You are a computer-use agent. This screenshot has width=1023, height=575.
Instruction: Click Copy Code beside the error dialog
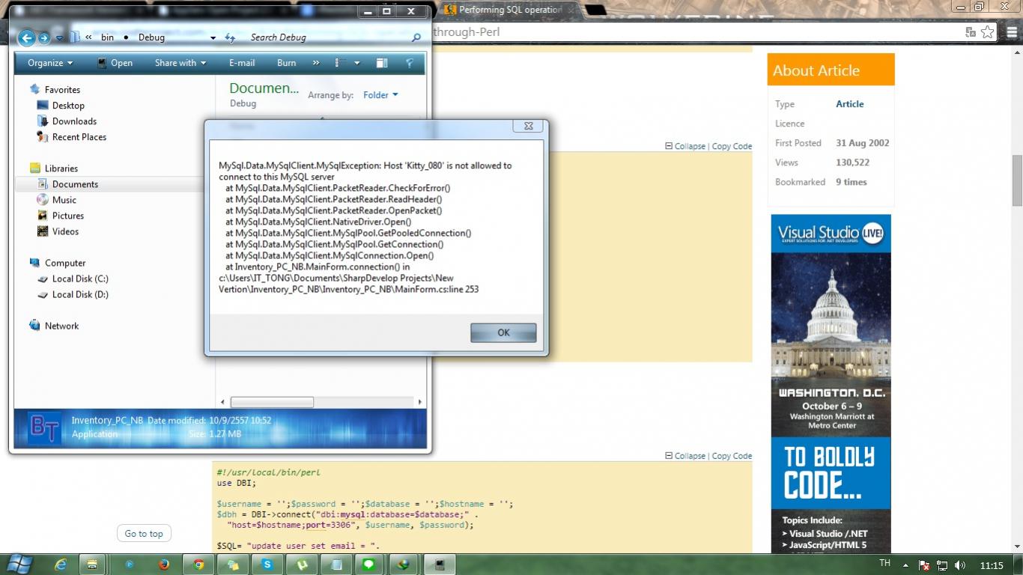[732, 146]
